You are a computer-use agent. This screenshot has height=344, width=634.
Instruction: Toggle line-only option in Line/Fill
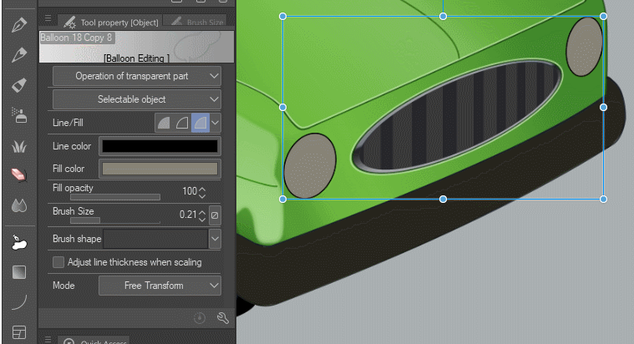pos(182,123)
